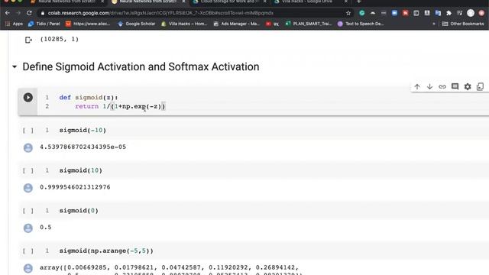Image resolution: width=489 pixels, height=275 pixels.
Task: Click the 'def sigmoid(z):' code line
Action: coord(89,98)
